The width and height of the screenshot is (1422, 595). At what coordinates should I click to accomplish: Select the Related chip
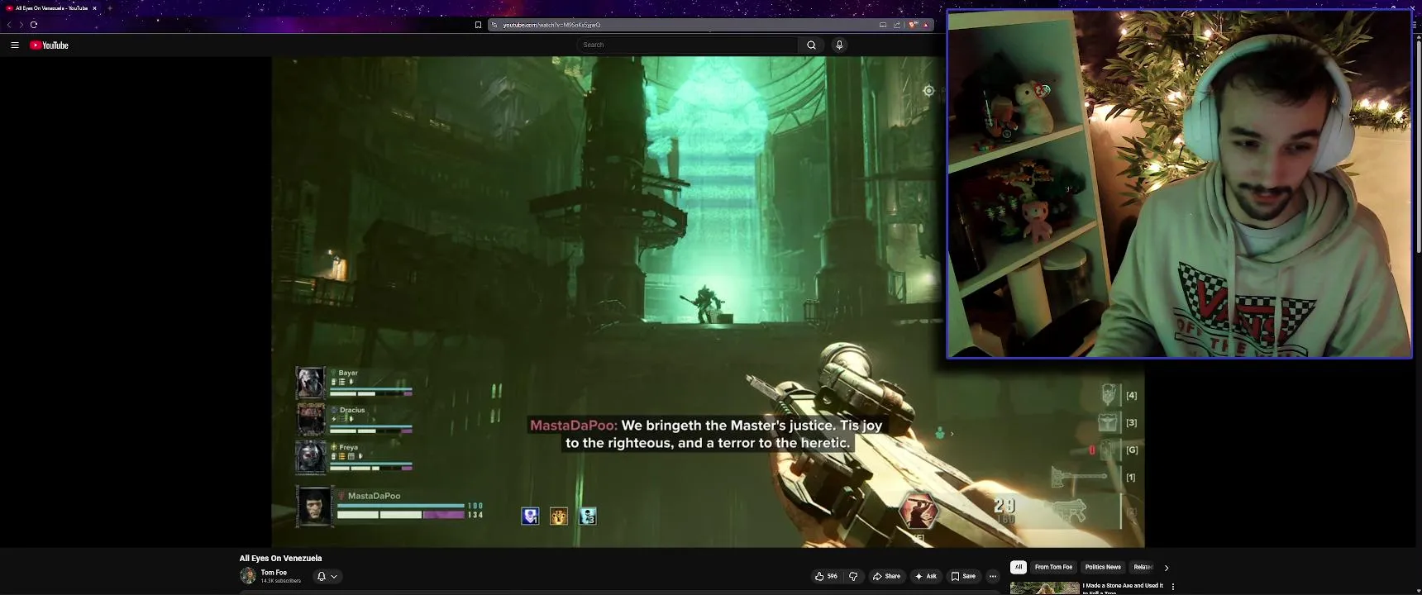click(x=1143, y=567)
